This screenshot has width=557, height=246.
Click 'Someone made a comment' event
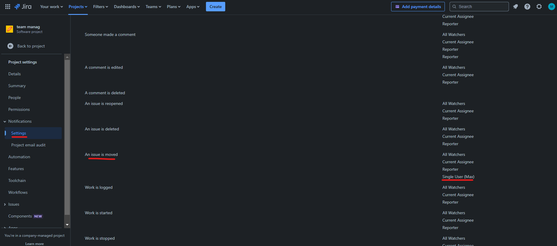[110, 35]
